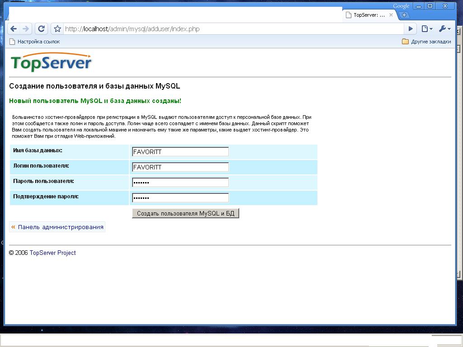Go forward with the forward arrow
This screenshot has height=347, width=463.
pyautogui.click(x=26, y=28)
